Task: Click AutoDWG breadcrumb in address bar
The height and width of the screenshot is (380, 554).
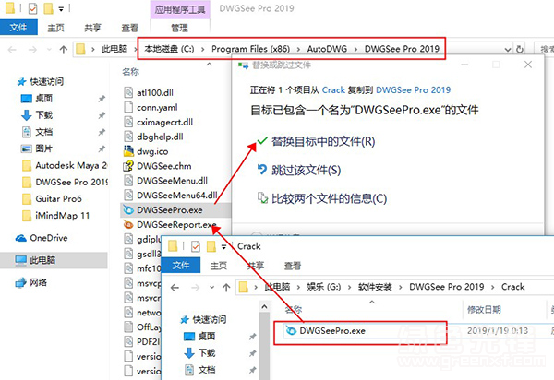Action: (327, 49)
